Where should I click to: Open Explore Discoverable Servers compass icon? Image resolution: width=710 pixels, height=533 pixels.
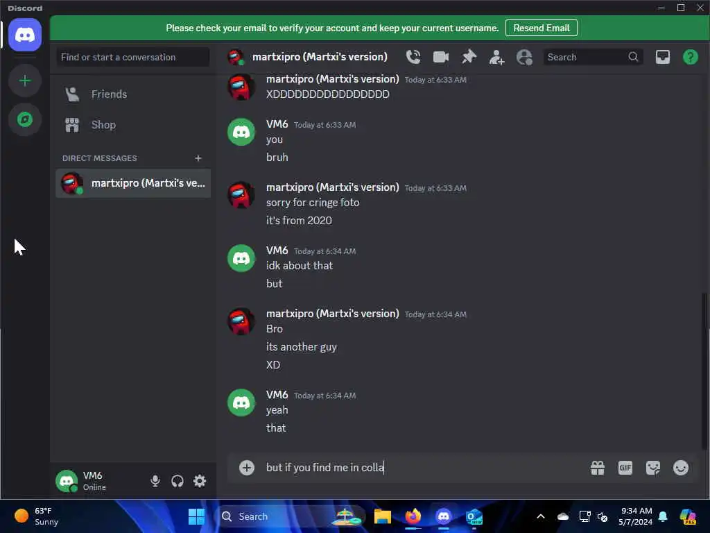(x=25, y=119)
